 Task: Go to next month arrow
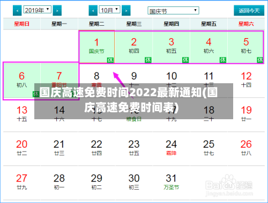[x=126, y=10]
